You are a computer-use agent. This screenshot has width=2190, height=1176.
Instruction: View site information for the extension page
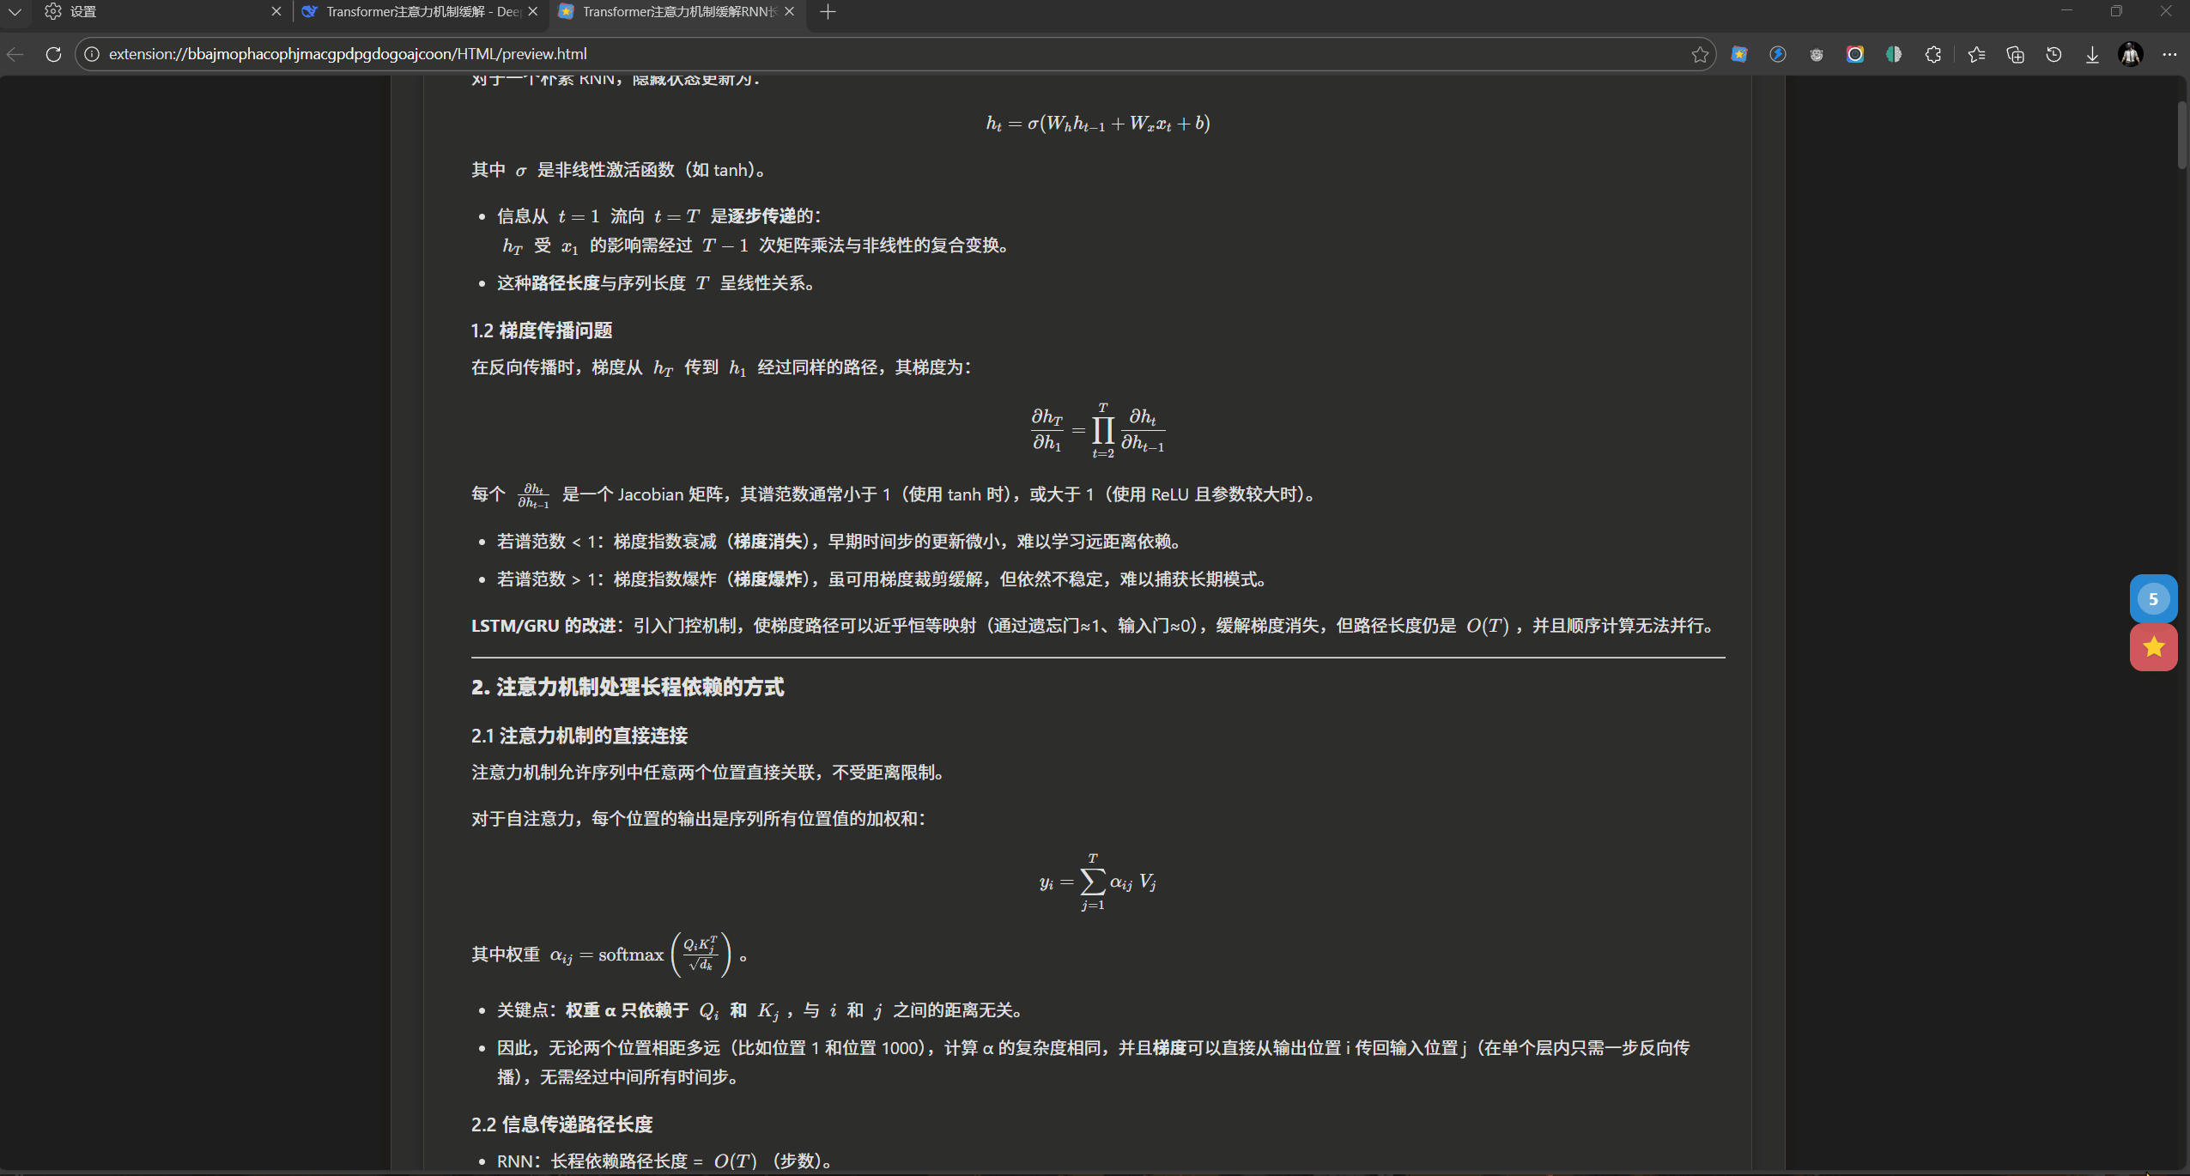(92, 53)
